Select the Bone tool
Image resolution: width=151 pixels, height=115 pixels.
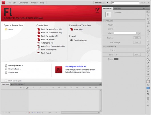pos(148,56)
